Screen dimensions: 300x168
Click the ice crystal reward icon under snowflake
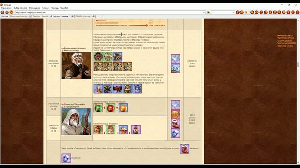175,69
